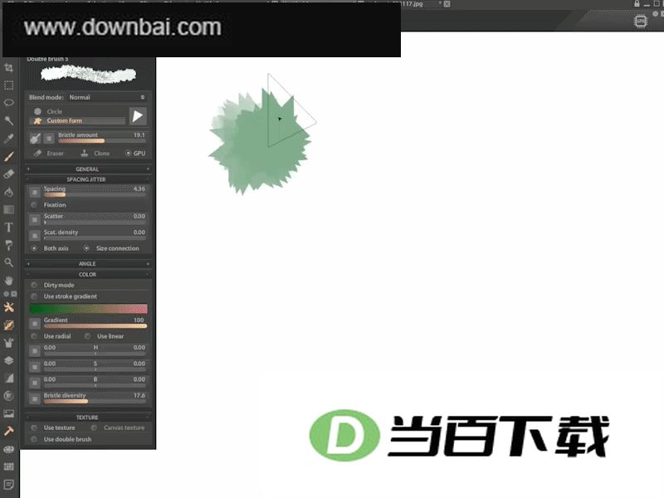The width and height of the screenshot is (664, 498).
Task: Open the reference image panel icon
Action: (x=8, y=413)
